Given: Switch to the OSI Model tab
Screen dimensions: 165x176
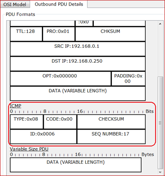Looking at the screenshot, I should [15, 4].
